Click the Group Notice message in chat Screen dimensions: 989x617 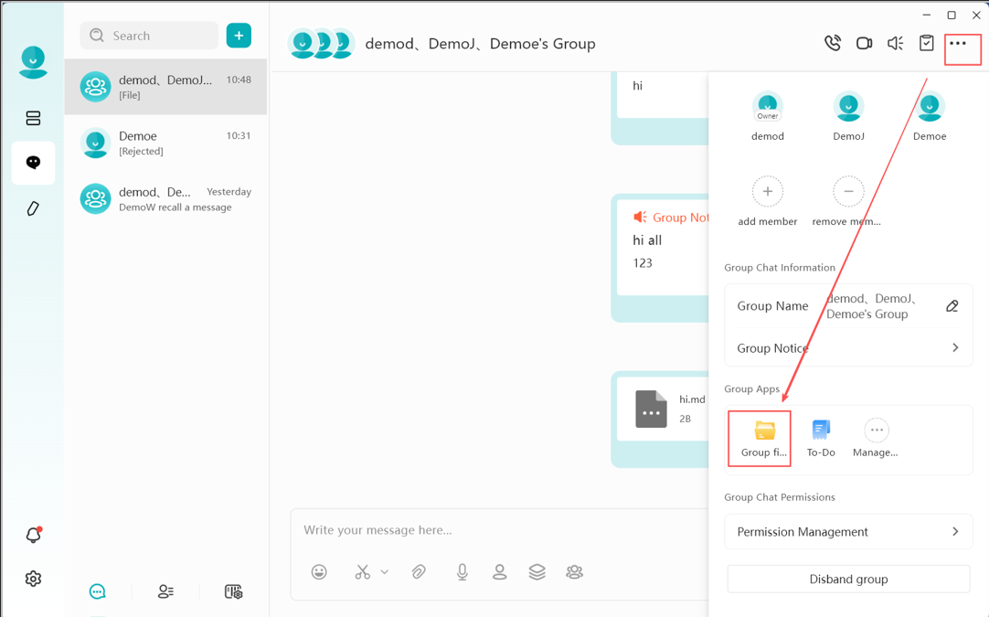coord(663,248)
